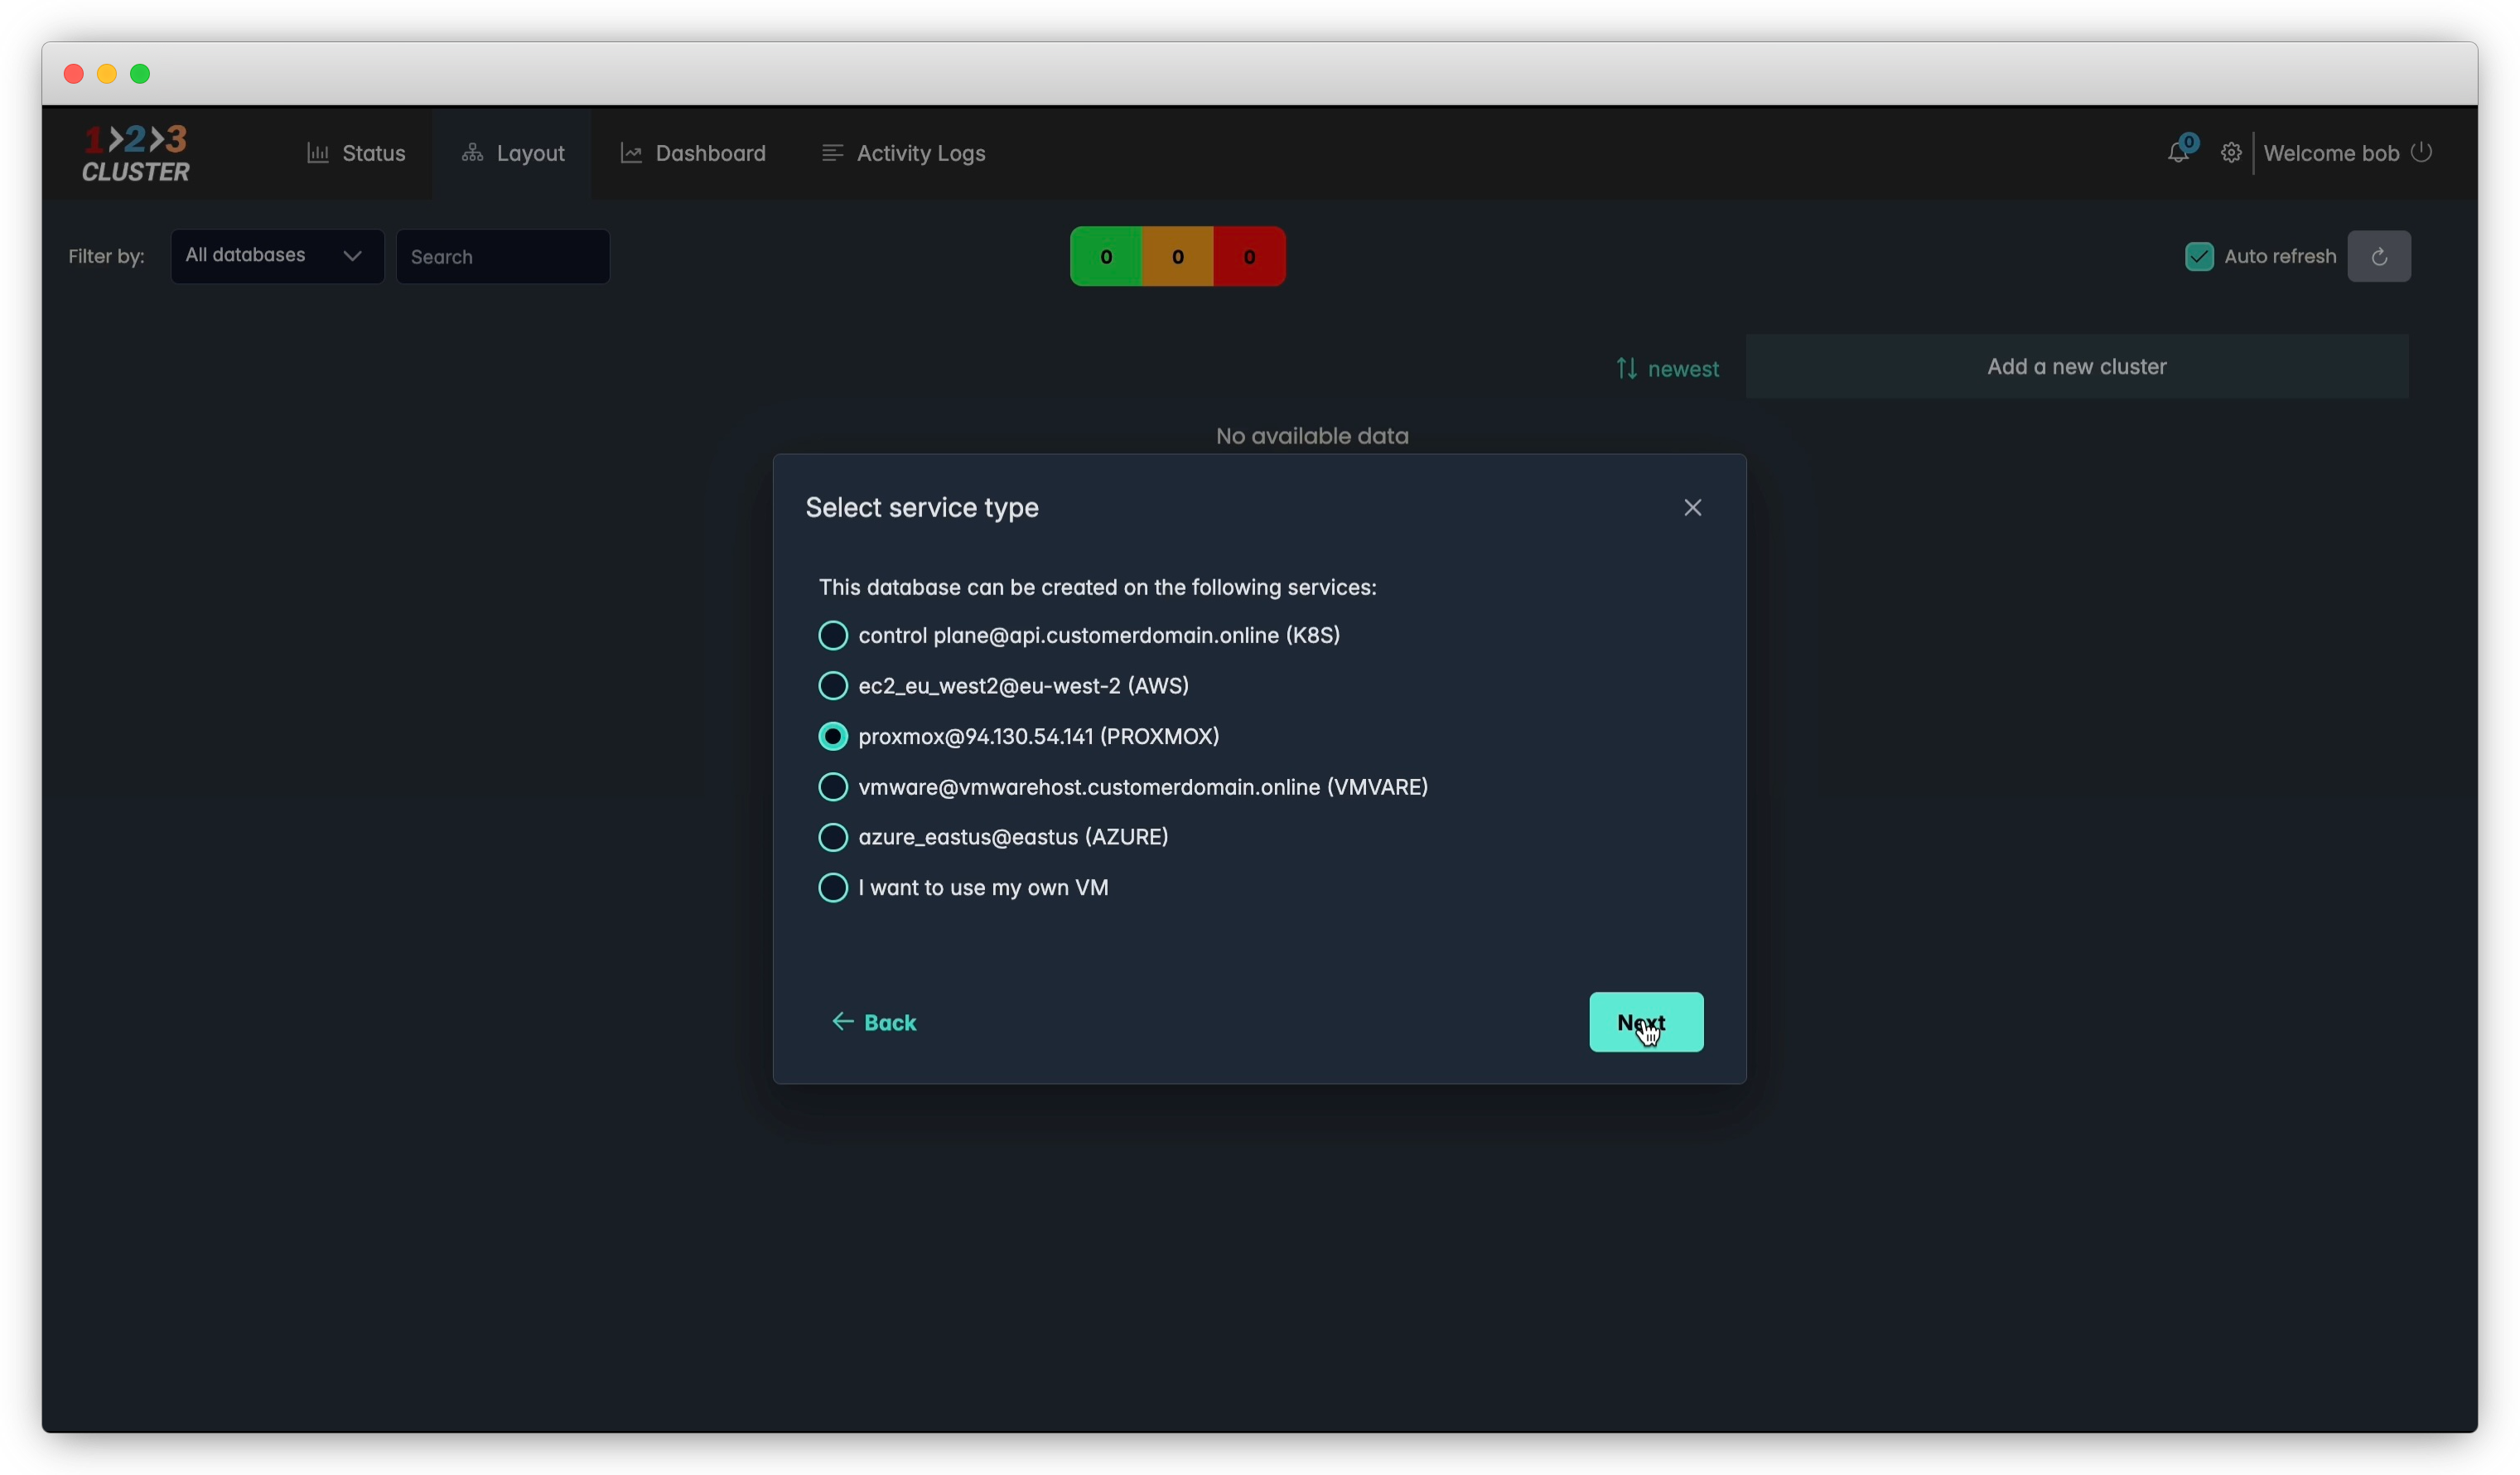Click Add a new cluster

click(2076, 367)
